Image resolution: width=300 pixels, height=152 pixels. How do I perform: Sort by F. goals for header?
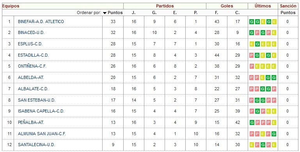click(x=217, y=13)
